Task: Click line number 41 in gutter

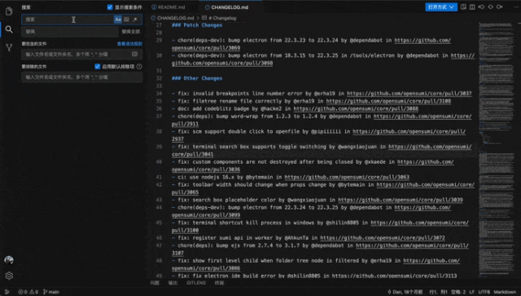Action: point(159,177)
